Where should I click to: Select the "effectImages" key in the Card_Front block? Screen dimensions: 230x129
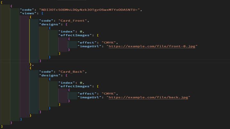(x=75, y=35)
